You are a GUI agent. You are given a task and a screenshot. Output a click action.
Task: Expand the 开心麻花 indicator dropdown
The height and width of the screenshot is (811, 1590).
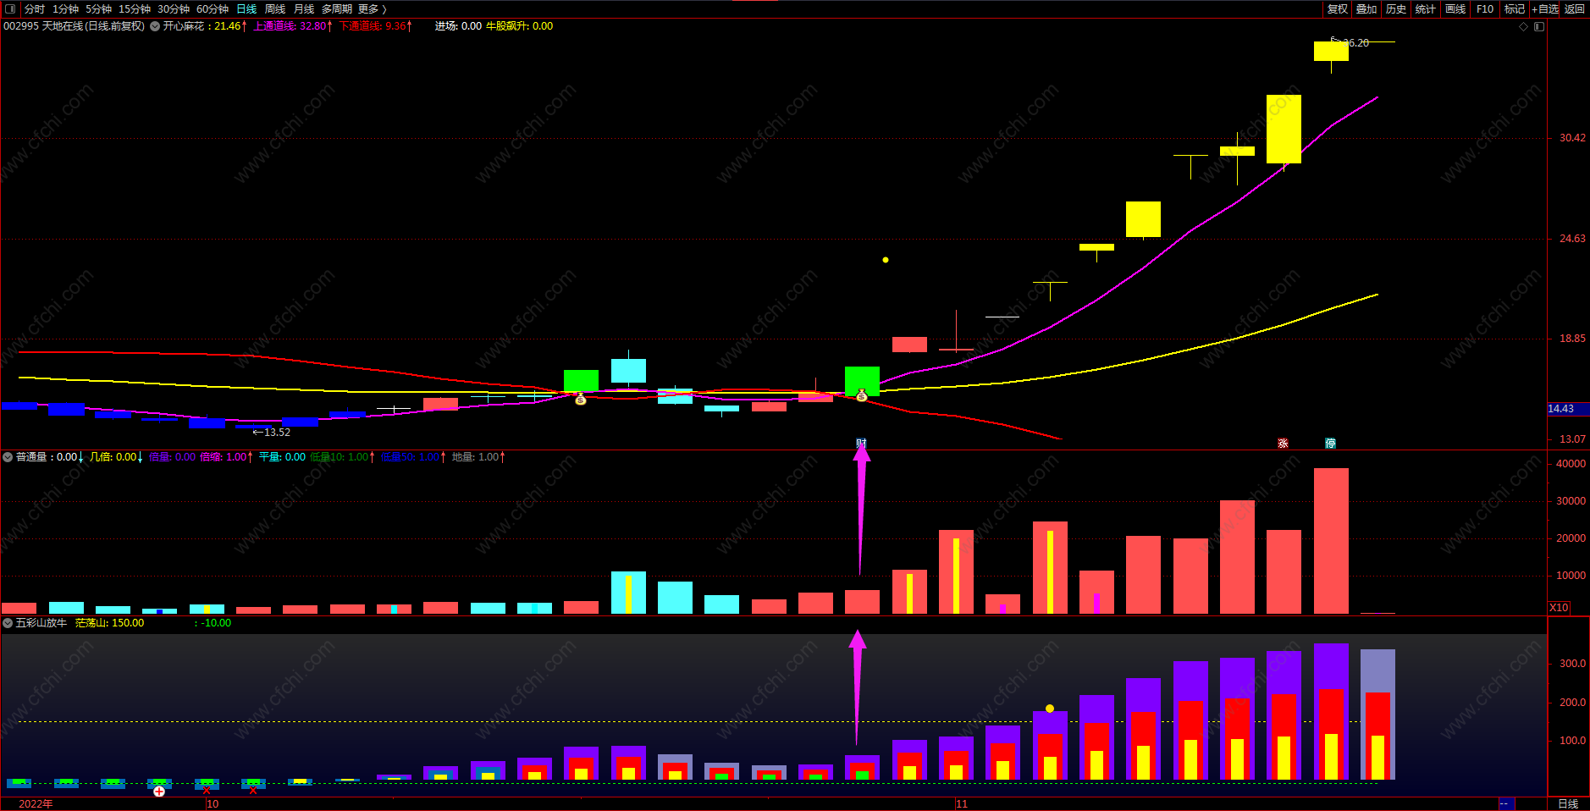(x=155, y=26)
